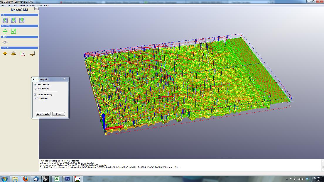Open the View menu

pos(14,5)
